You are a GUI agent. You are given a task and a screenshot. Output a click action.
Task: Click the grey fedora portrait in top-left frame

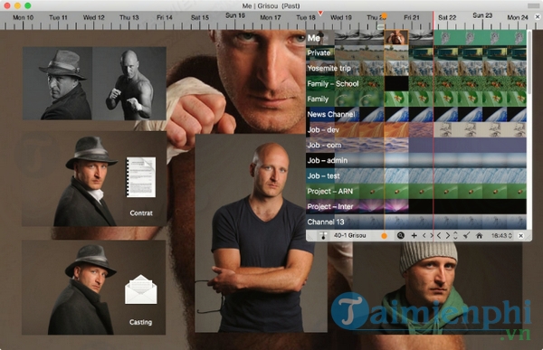[58, 83]
